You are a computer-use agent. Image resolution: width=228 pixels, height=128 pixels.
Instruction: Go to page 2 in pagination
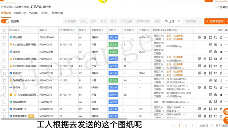(186, 126)
